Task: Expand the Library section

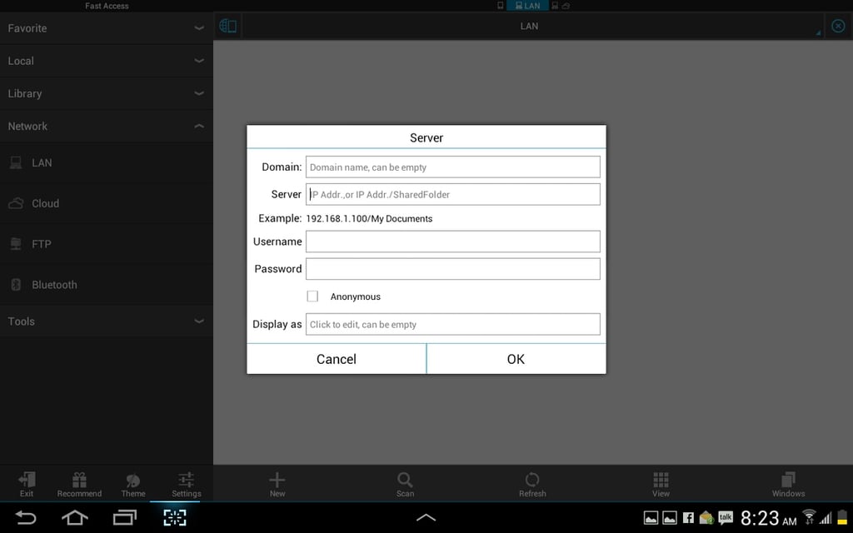Action: (107, 93)
